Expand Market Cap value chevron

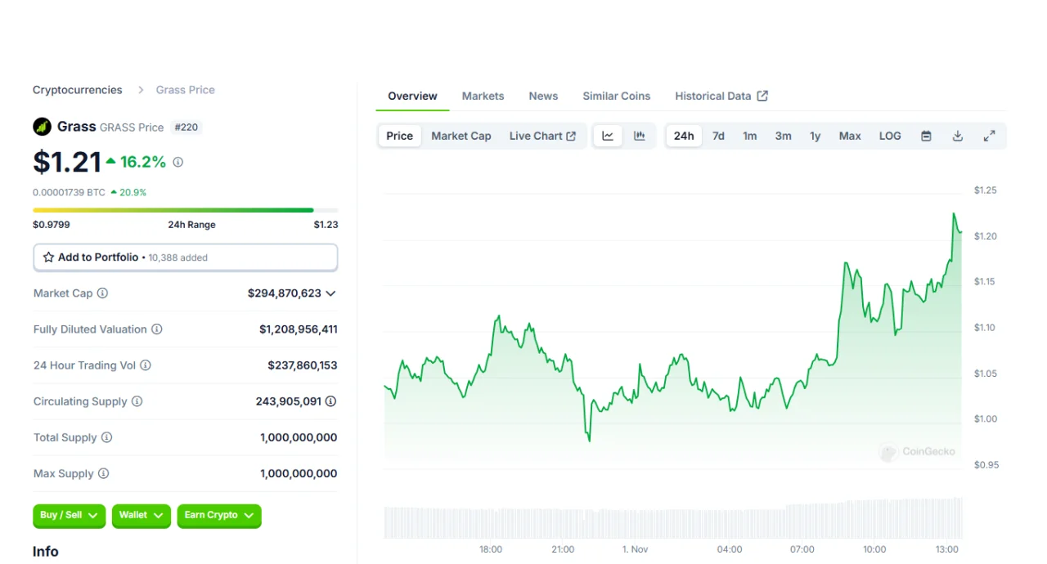click(x=330, y=293)
